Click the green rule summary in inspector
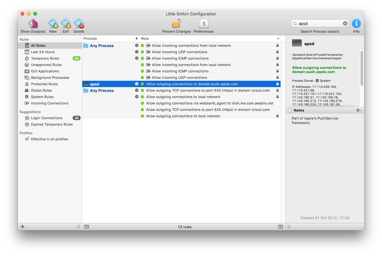 [x=319, y=70]
